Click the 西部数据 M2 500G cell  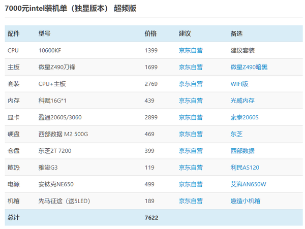tap(63, 134)
